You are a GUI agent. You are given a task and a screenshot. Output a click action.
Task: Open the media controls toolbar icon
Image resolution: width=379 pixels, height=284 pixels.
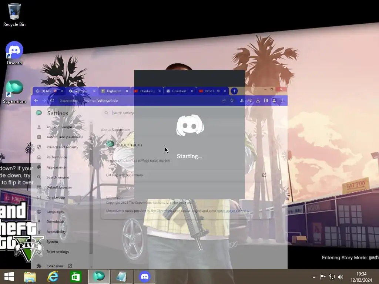(x=250, y=101)
